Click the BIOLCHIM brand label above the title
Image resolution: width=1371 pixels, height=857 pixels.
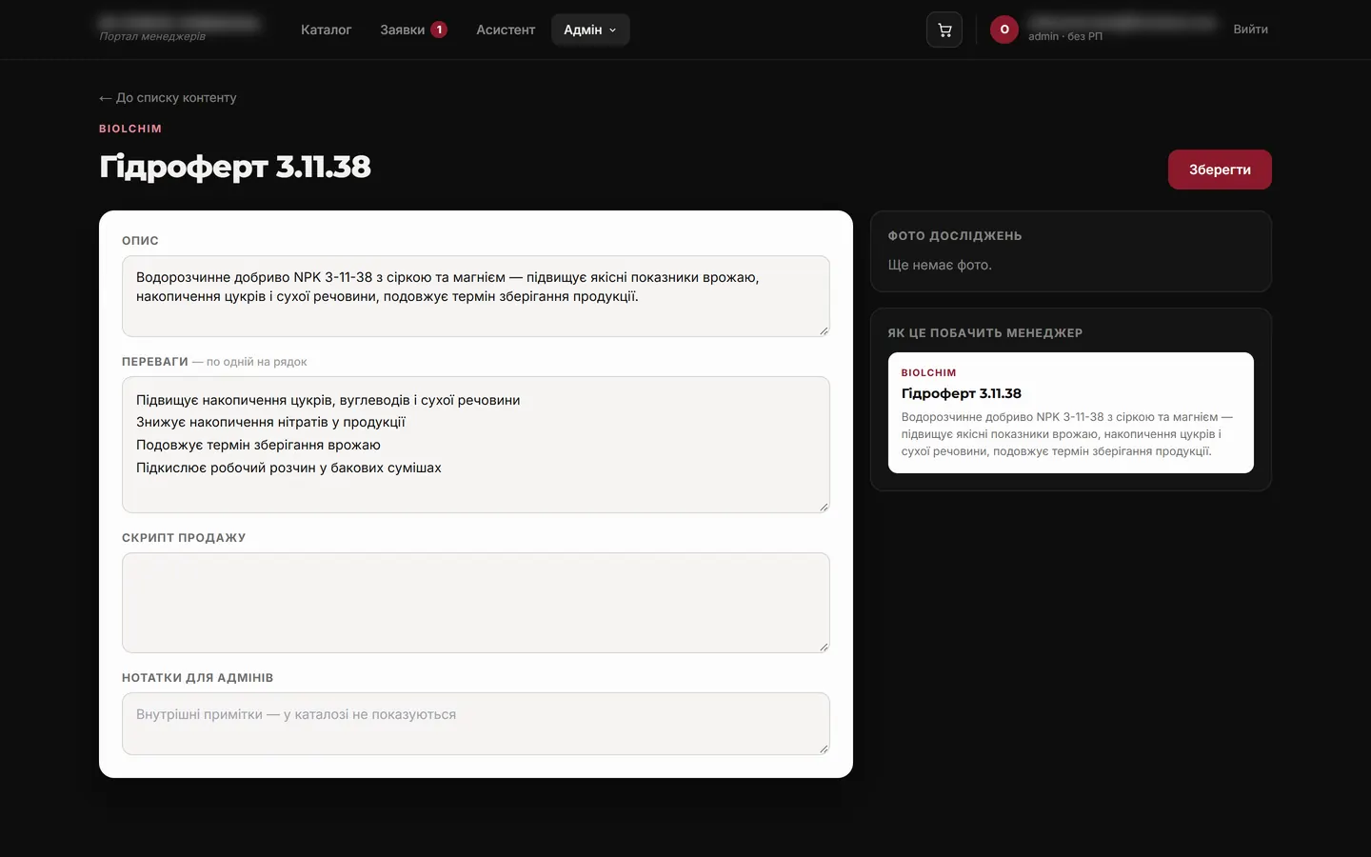pyautogui.click(x=130, y=129)
